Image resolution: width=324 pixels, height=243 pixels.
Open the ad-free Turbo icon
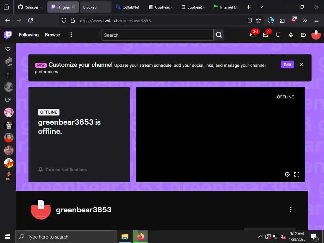point(303,35)
